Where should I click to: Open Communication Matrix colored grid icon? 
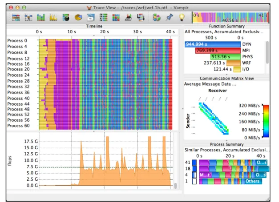coord(116,18)
